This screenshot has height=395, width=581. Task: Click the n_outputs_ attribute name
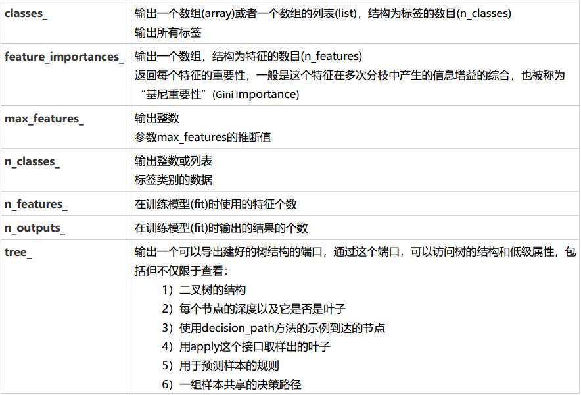[35, 228]
